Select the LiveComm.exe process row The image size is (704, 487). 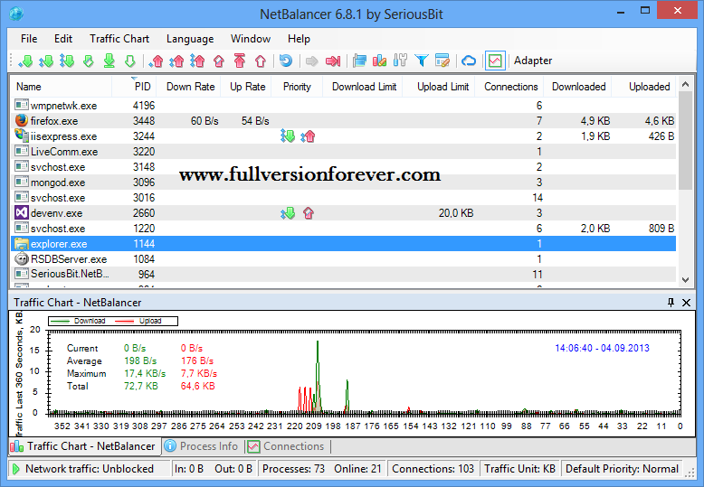344,152
